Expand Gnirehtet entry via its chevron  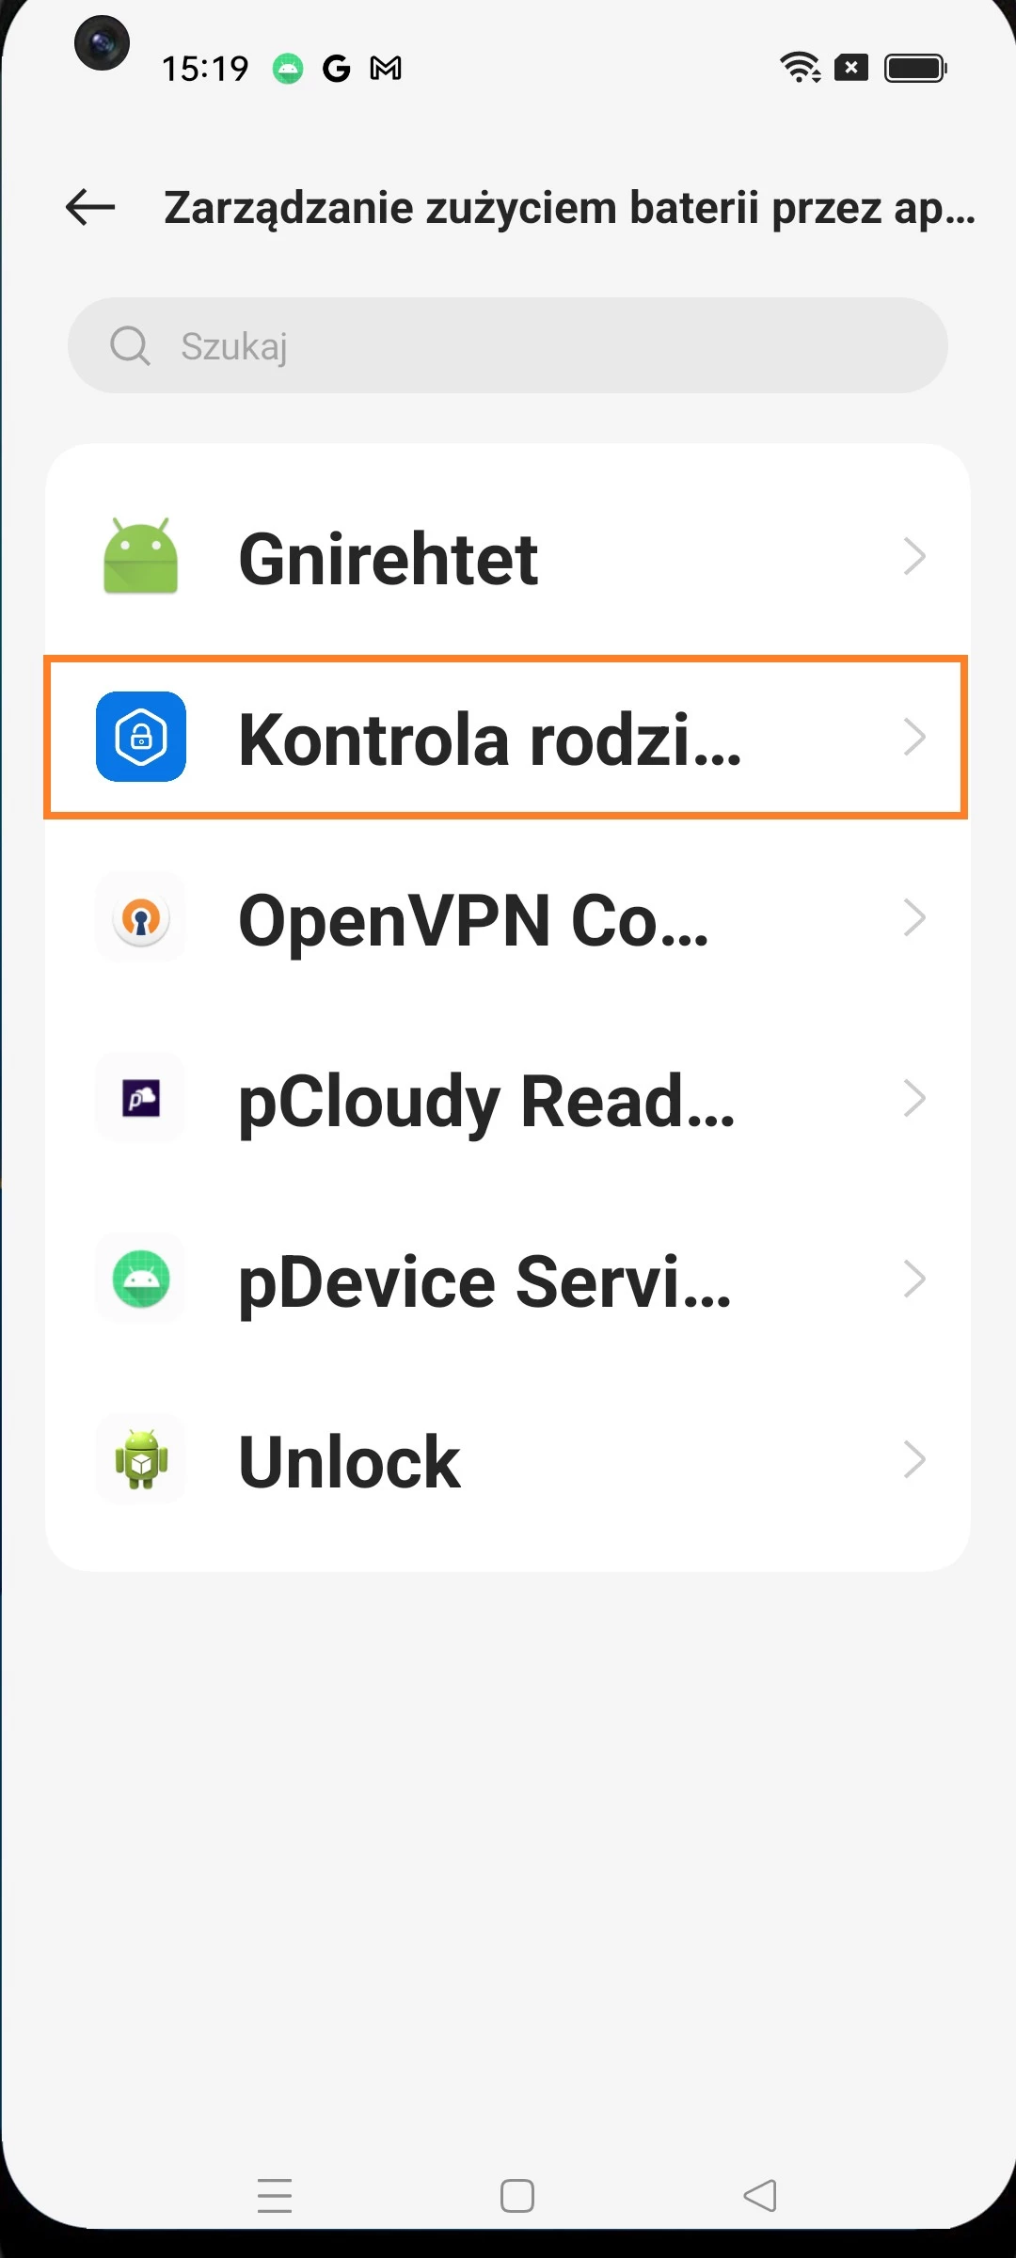click(913, 556)
